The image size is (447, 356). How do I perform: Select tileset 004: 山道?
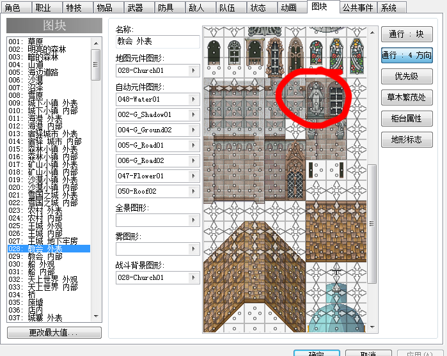[x=49, y=65]
